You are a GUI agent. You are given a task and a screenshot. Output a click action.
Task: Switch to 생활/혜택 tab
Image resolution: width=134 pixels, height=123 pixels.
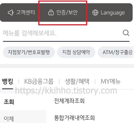point(77,81)
